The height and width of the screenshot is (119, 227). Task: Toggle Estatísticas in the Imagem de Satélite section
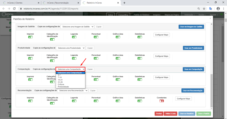(140, 37)
